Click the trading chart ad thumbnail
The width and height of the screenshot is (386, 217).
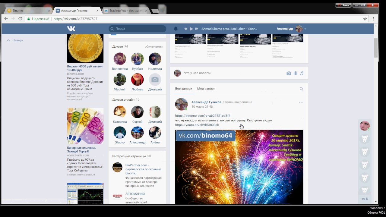pyautogui.click(x=85, y=193)
